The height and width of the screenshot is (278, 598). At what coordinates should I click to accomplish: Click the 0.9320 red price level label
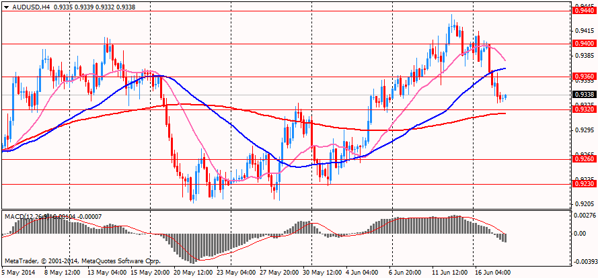[x=585, y=109]
